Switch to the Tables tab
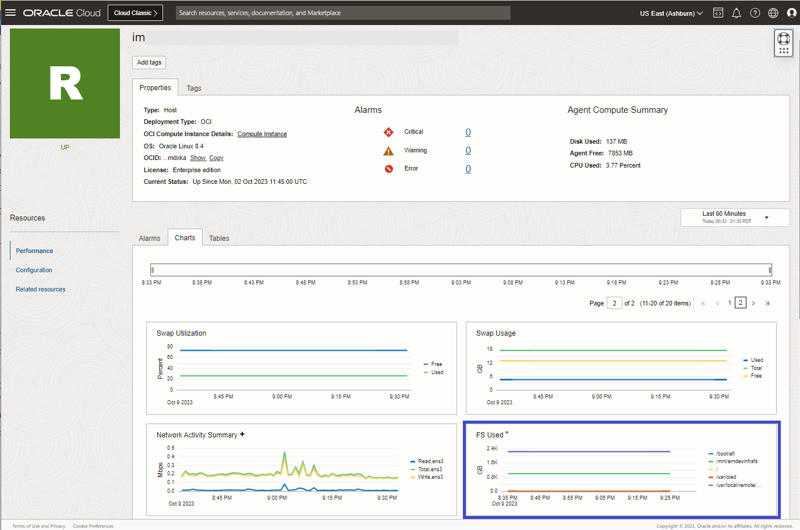Image resolution: width=800 pixels, height=530 pixels. click(x=218, y=237)
